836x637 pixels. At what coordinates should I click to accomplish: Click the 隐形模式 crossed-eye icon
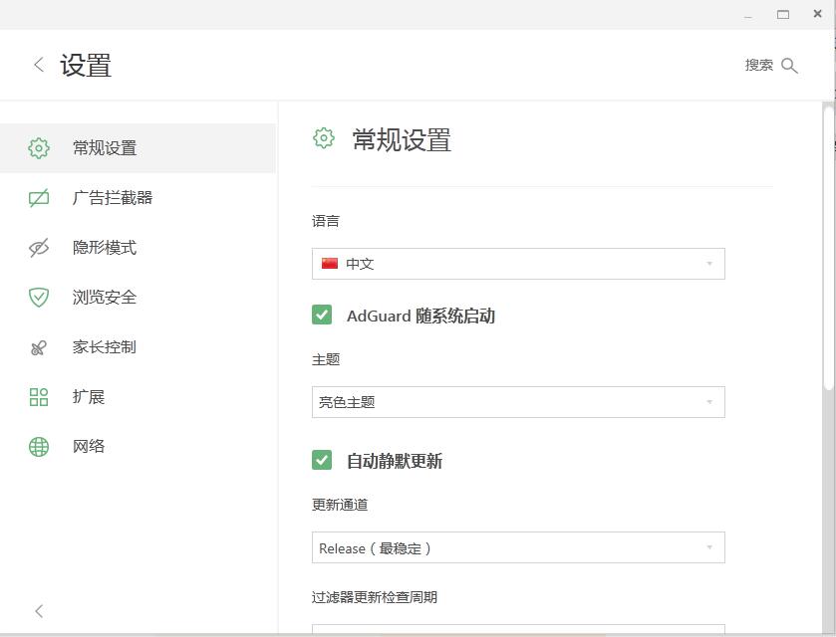tap(39, 248)
